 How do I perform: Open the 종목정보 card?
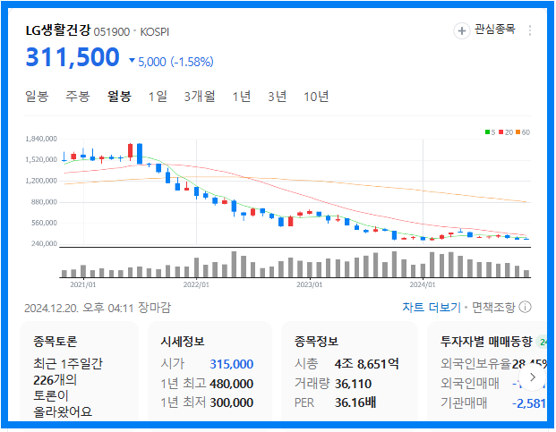tap(350, 372)
